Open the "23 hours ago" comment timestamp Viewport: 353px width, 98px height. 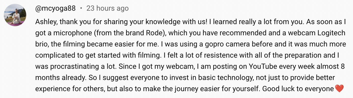107,8
